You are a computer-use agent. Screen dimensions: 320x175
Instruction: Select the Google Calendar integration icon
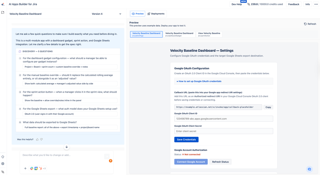pyautogui.click(x=36, y=168)
